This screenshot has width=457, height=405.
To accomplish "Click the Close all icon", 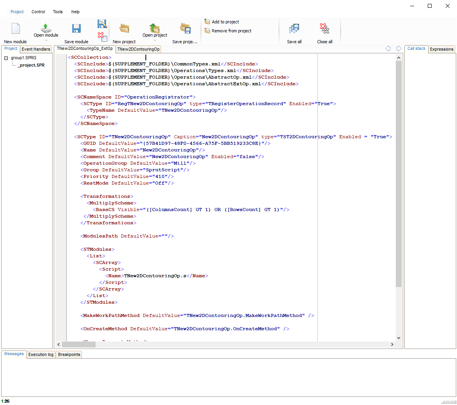I will pos(324,29).
